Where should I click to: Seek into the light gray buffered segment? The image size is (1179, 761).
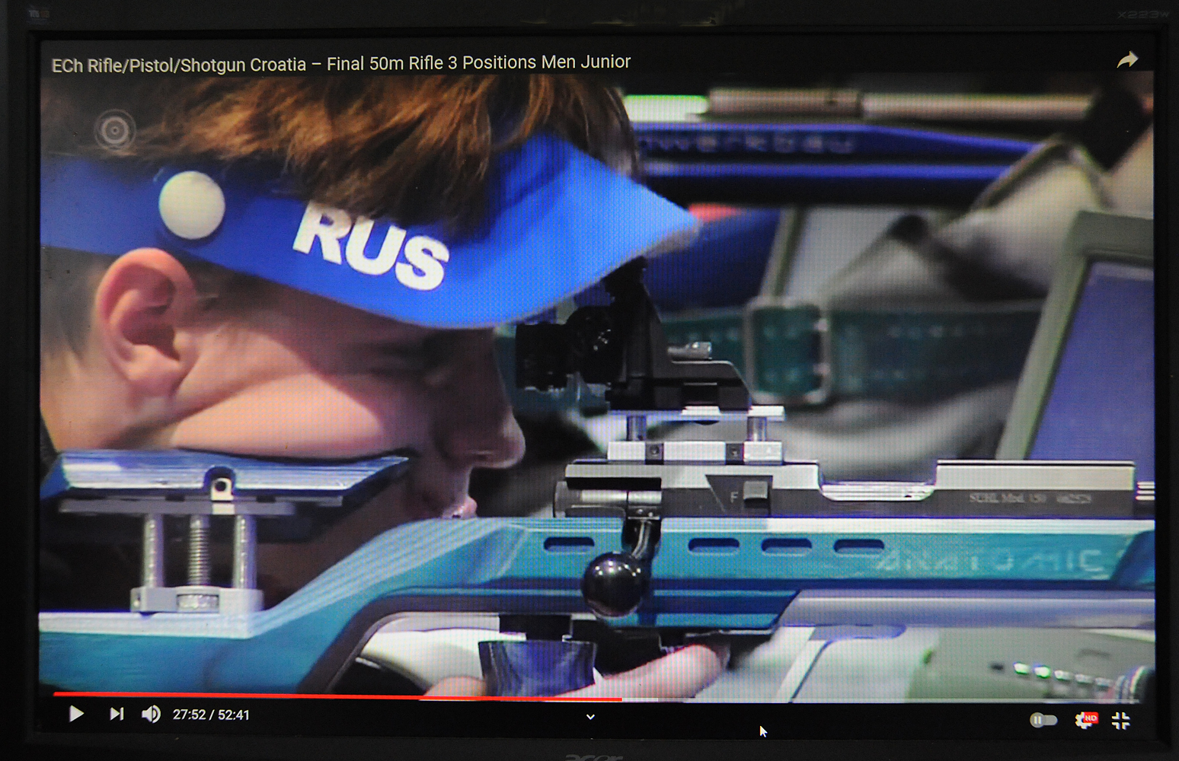click(641, 699)
